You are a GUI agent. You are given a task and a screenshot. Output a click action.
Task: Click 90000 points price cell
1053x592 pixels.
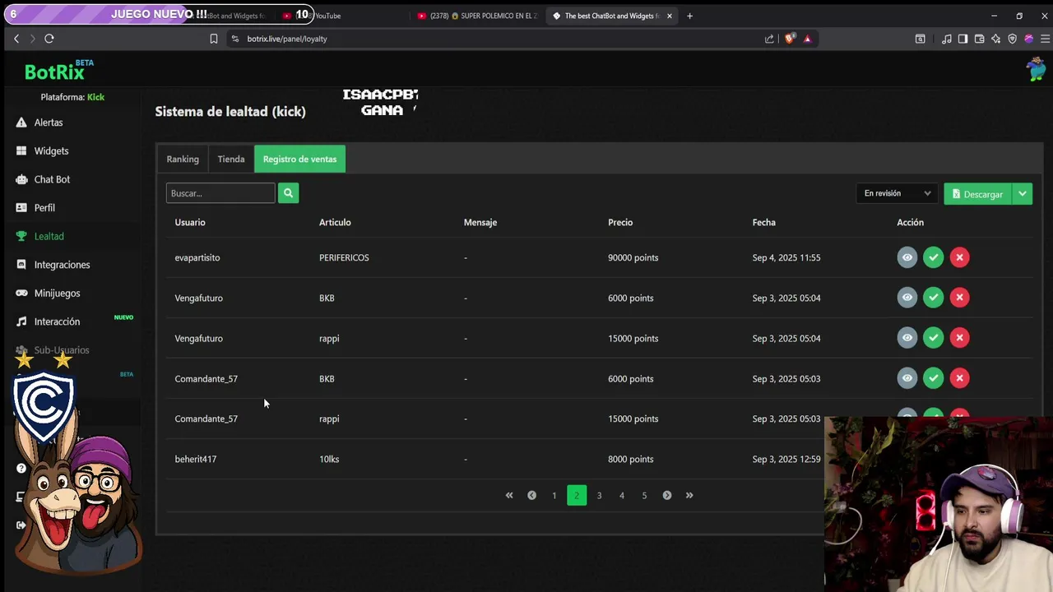coord(633,257)
